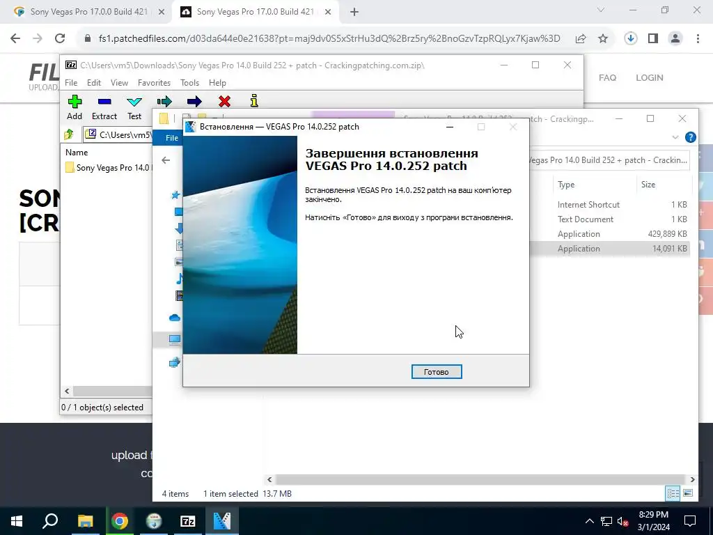Open the File menu in 7-Zip
Screen dimensions: 713x535
(x=71, y=83)
